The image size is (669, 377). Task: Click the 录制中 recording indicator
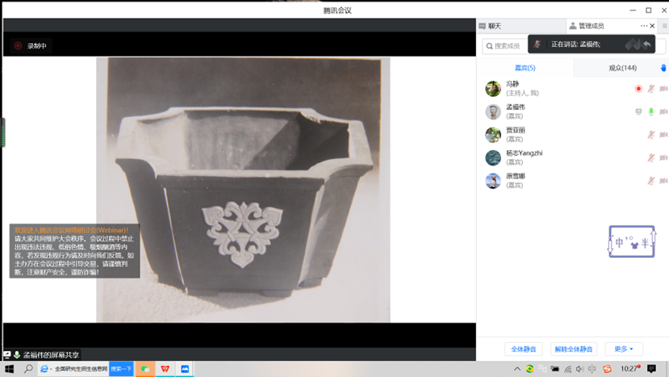tap(31, 46)
